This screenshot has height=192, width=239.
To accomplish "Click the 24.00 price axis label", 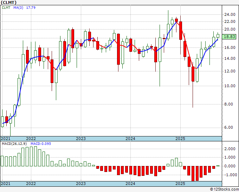I will tap(230, 15).
